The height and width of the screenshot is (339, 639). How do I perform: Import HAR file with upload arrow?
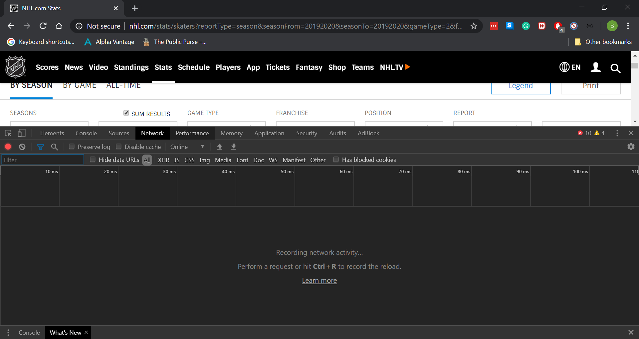[220, 147]
